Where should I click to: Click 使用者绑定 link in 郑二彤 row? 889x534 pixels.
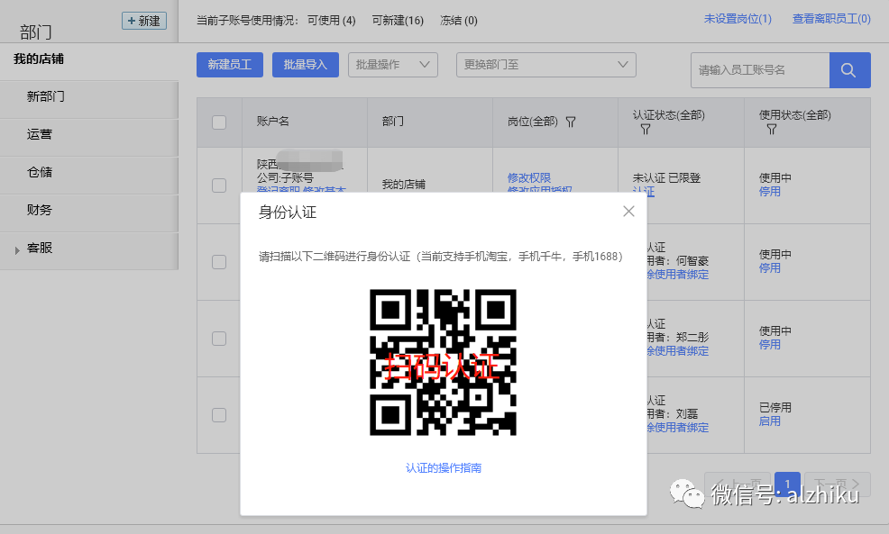click(678, 351)
